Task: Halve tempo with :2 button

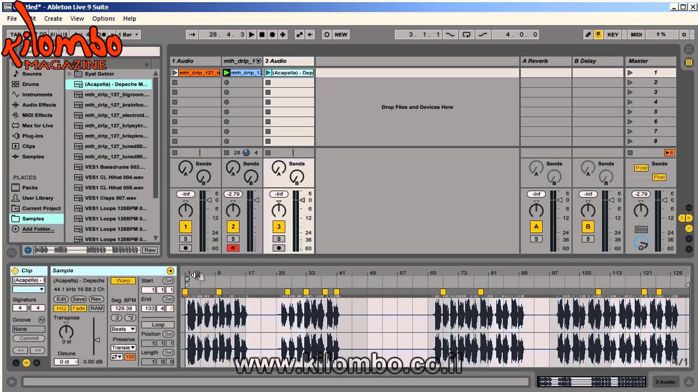Action: point(116,318)
